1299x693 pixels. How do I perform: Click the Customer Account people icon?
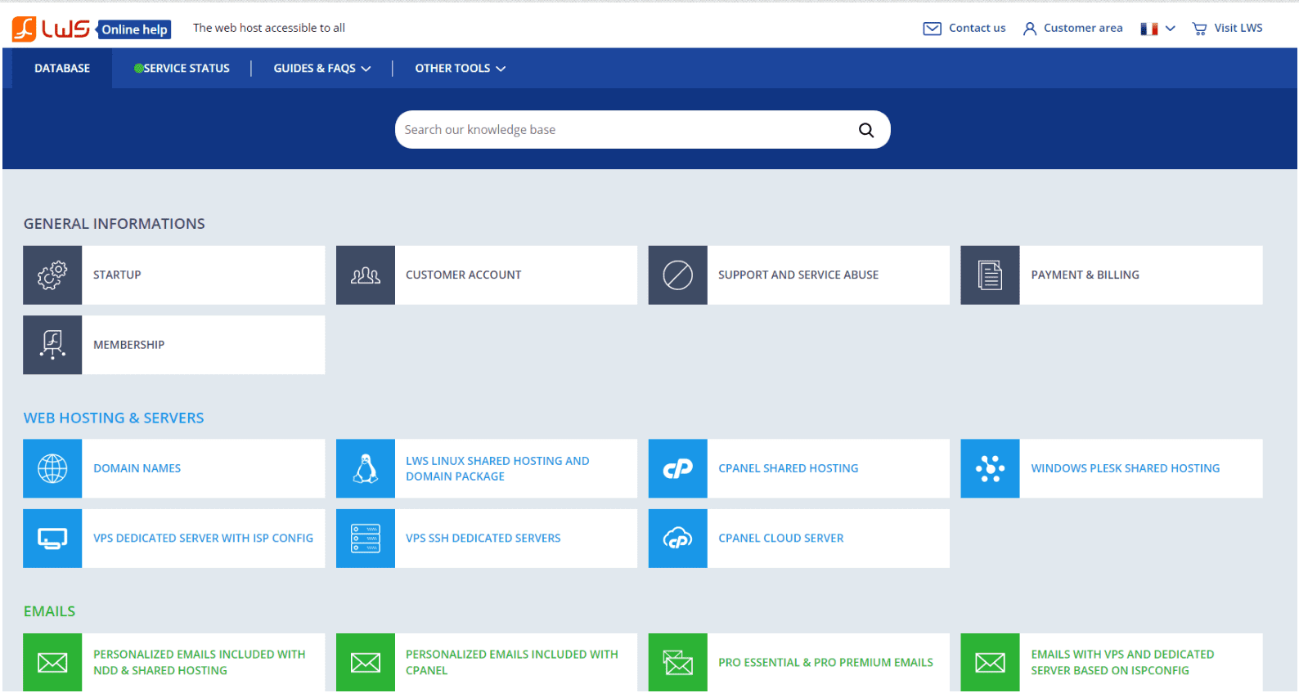(366, 275)
